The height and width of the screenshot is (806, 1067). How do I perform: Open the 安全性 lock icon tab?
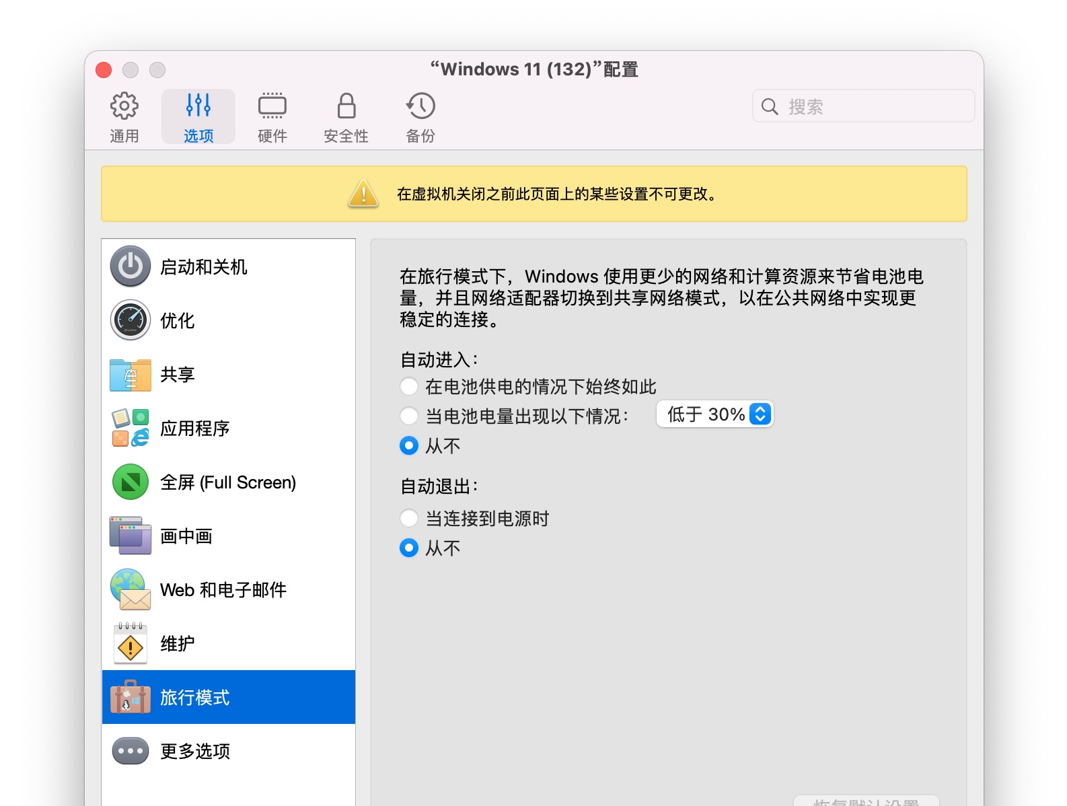346,117
